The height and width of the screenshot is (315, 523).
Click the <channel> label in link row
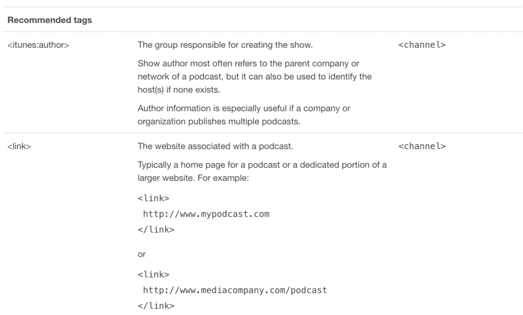coord(421,147)
